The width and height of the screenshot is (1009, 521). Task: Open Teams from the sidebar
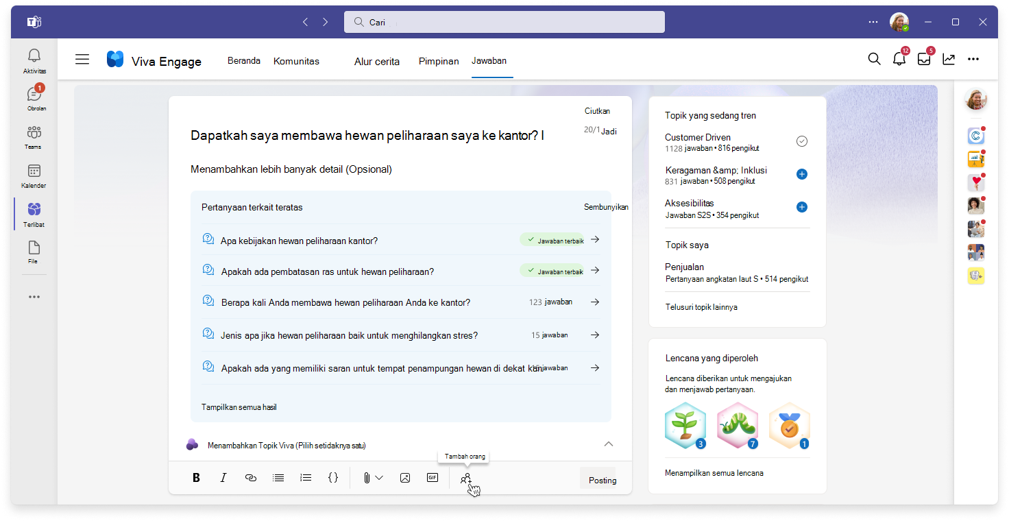pyautogui.click(x=34, y=137)
